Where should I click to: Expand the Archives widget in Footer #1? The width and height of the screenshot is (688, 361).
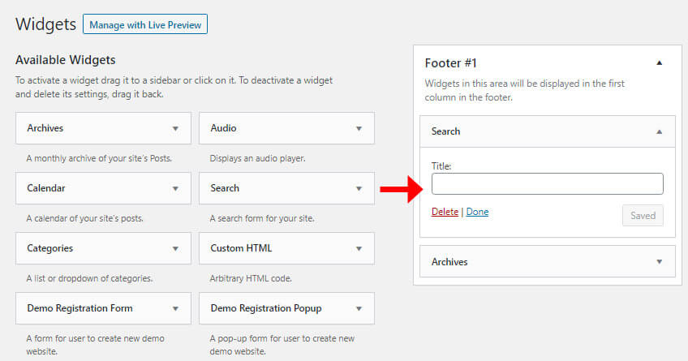point(659,262)
